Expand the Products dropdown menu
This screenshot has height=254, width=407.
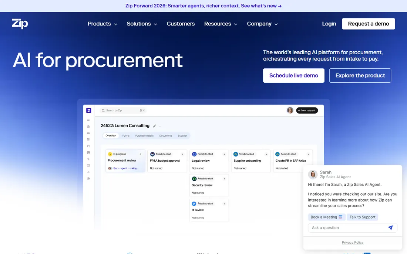point(102,24)
